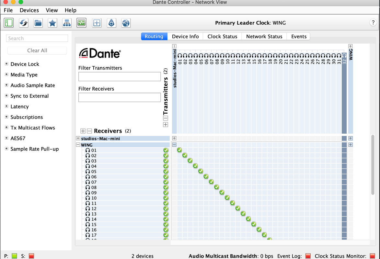Click transmitter channel 01 headphone icon
380x259 pixels.
pyautogui.click(x=179, y=56)
